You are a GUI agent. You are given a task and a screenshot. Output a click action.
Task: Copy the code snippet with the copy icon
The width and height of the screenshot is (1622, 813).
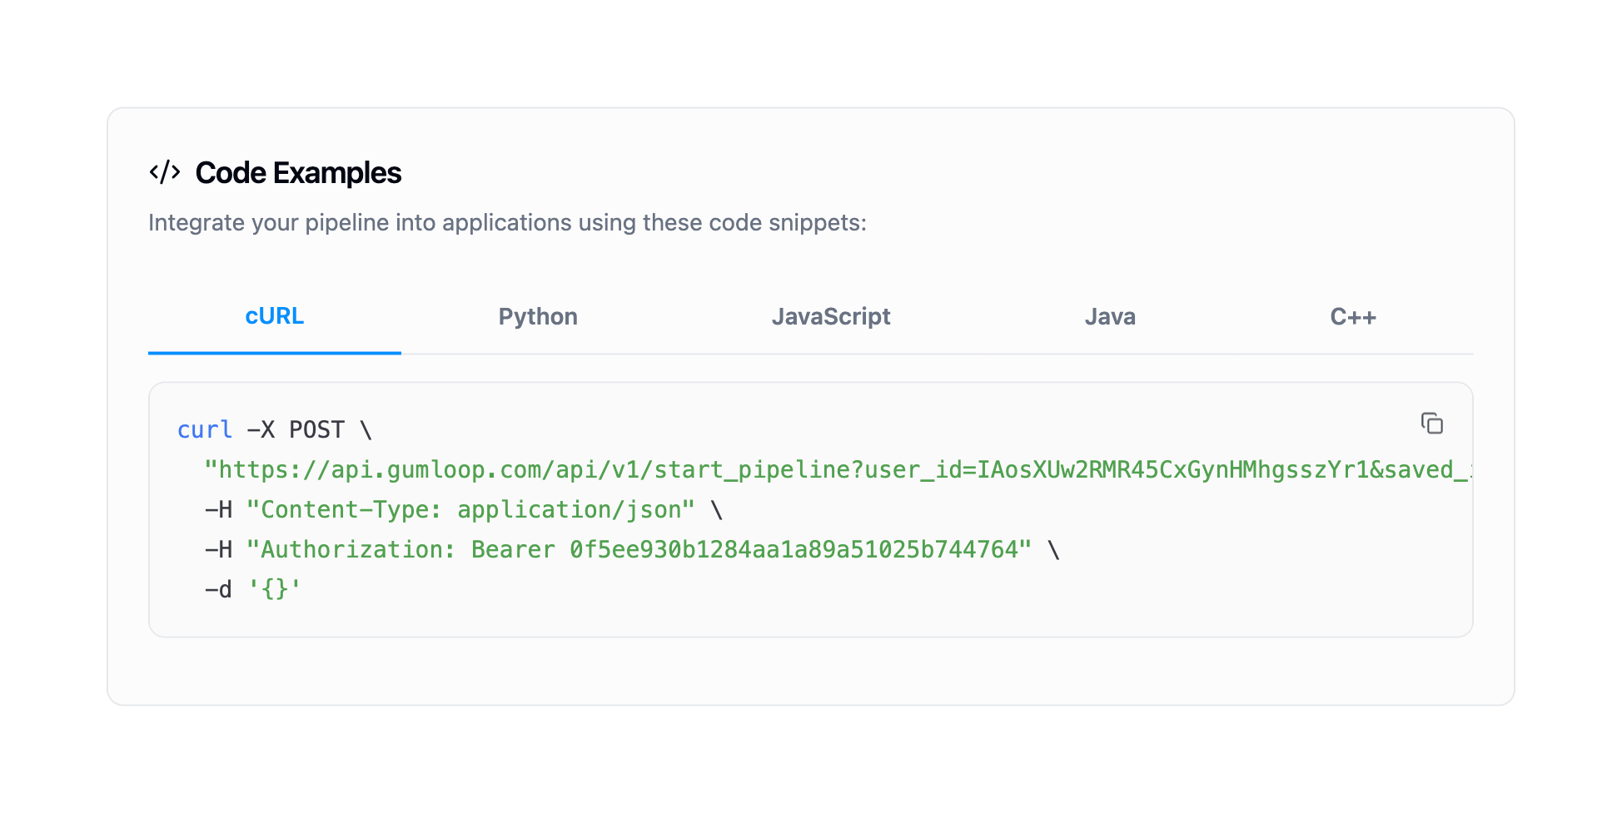[1431, 424]
